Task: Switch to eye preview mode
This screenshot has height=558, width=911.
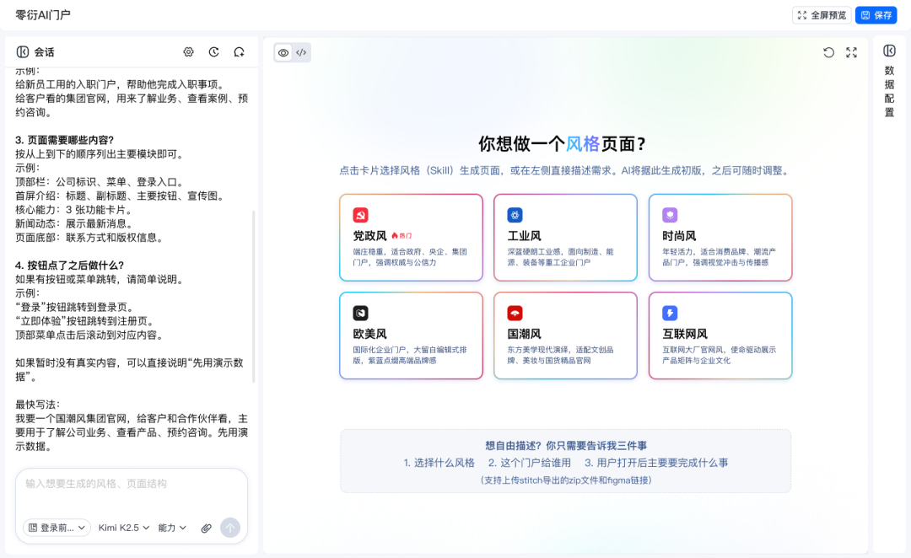Action: point(283,53)
